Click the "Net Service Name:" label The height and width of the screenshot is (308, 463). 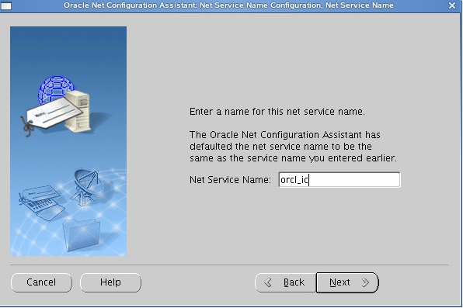click(x=230, y=180)
